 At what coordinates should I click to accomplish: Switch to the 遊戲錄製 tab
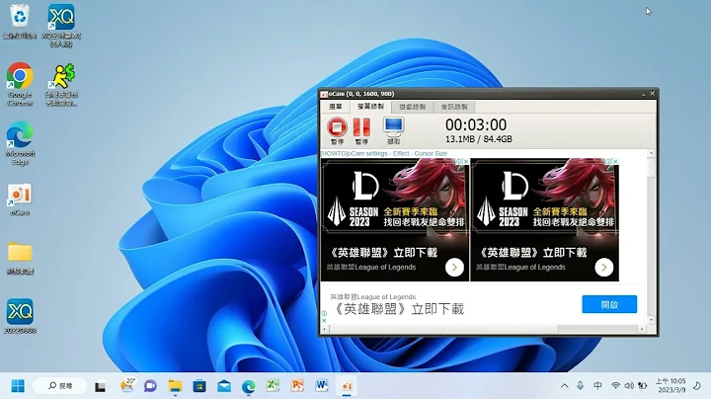[x=412, y=107]
